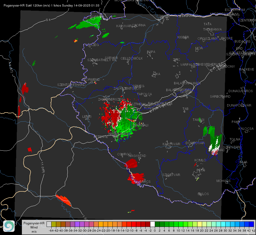Pick the gray swatch at the legend's far left
256x235 pixels.
point(49,224)
